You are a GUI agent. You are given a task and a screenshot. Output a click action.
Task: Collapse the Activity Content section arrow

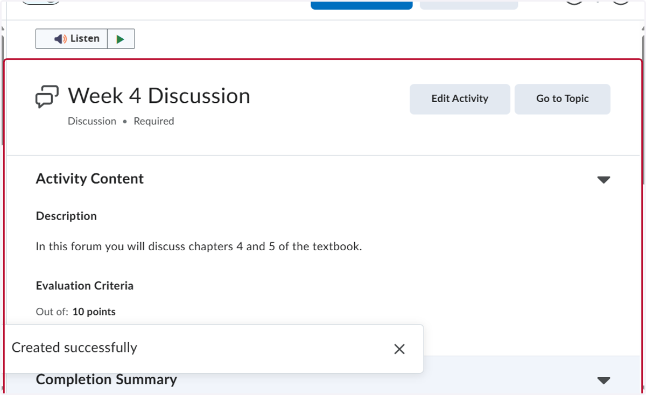tap(604, 180)
